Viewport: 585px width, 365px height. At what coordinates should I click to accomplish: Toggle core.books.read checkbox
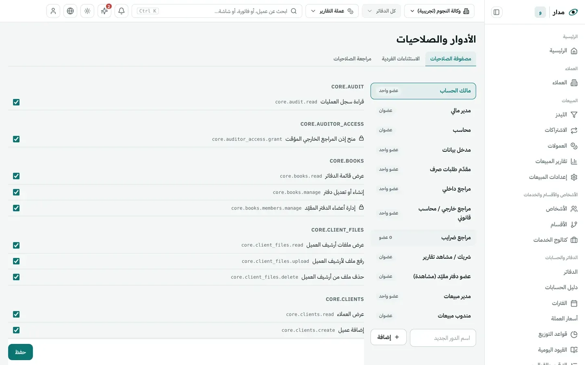pos(16,176)
